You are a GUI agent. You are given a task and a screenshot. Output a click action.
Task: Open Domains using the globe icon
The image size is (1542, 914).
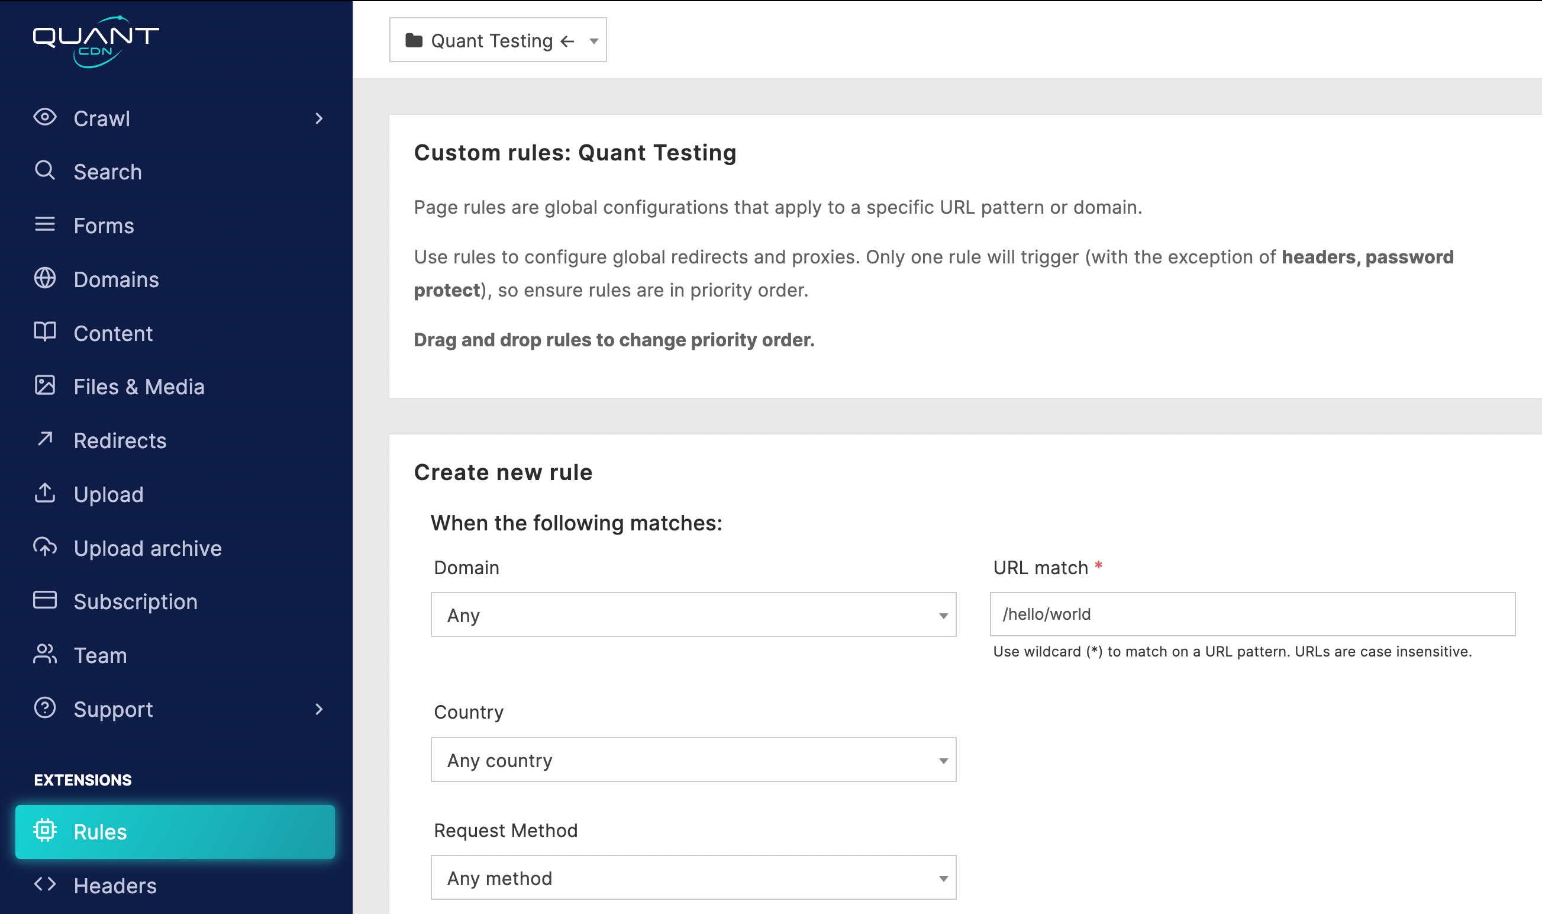pos(44,279)
